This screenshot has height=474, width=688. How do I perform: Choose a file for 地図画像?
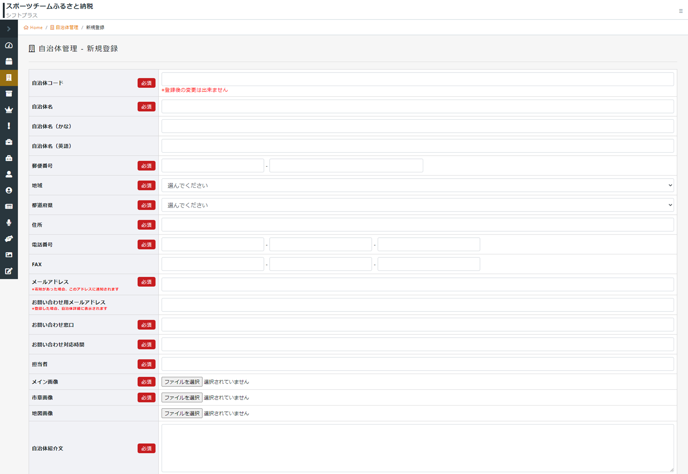181,413
